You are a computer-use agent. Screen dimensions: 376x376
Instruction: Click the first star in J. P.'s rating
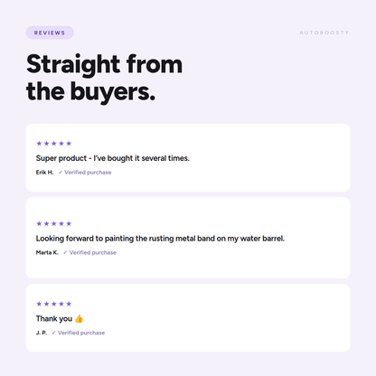pos(39,304)
